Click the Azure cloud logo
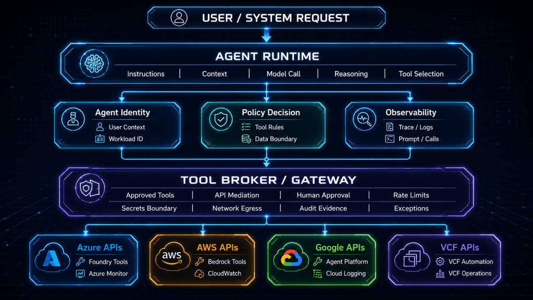Screen dimensions: 533x300 (x=52, y=258)
